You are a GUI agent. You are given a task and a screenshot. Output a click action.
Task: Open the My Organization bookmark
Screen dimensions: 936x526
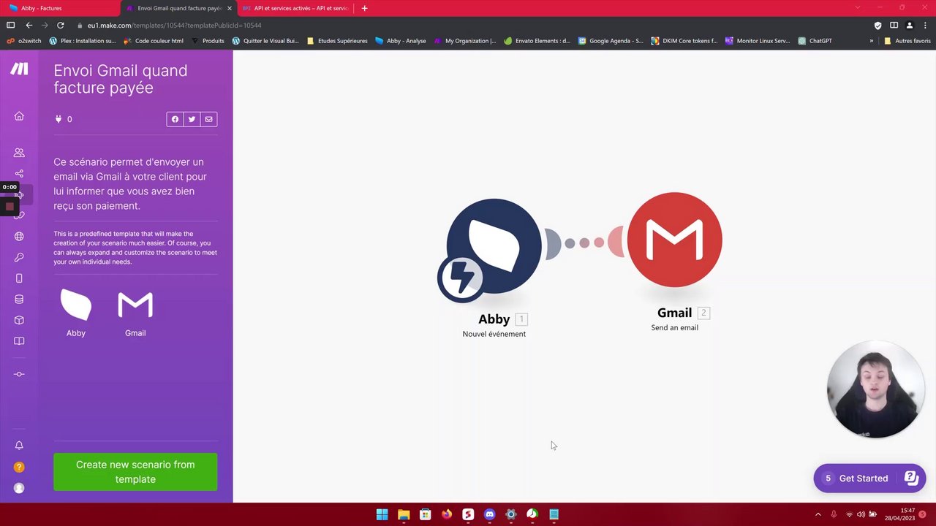pos(465,41)
